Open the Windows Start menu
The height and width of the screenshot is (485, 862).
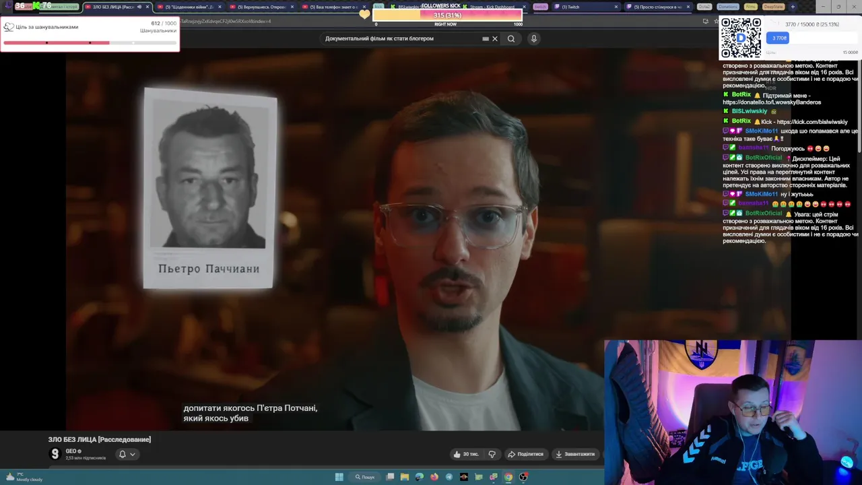tap(339, 477)
